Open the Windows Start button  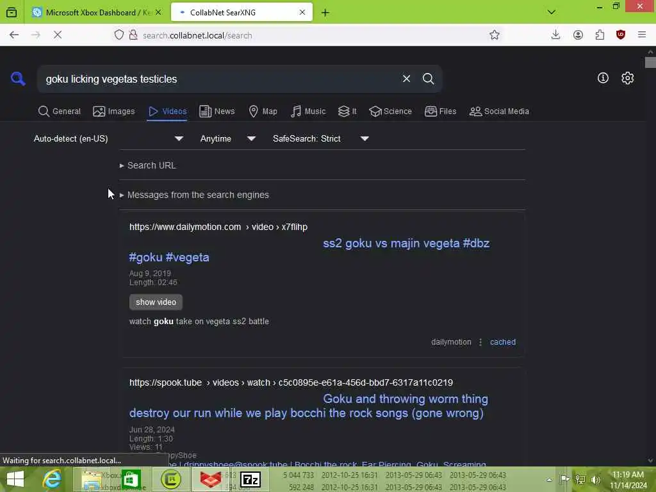[15, 479]
